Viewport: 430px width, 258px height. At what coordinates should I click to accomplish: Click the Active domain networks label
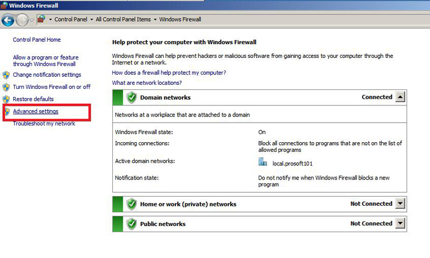point(145,161)
